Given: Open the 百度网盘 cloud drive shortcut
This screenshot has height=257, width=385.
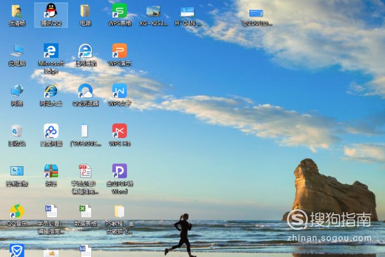Looking at the screenshot, I should coord(51,131).
